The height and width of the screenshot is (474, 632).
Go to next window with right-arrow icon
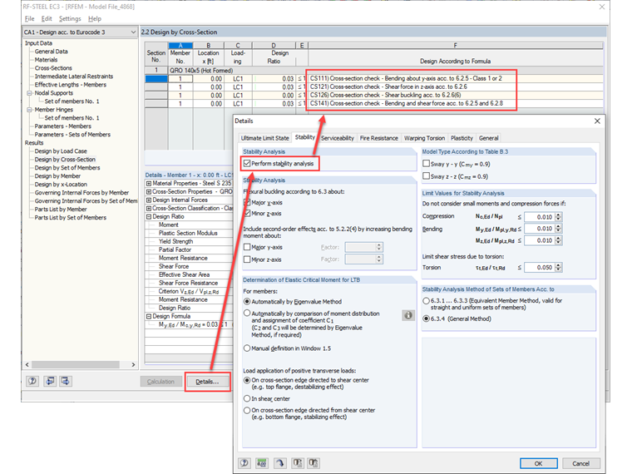[x=66, y=381]
